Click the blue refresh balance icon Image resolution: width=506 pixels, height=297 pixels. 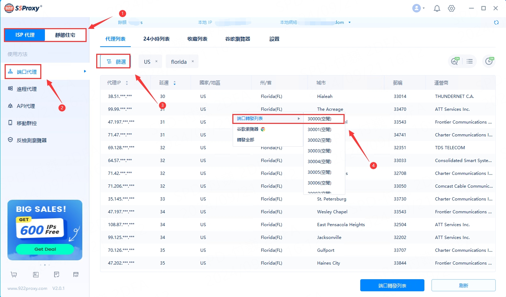coord(496,22)
